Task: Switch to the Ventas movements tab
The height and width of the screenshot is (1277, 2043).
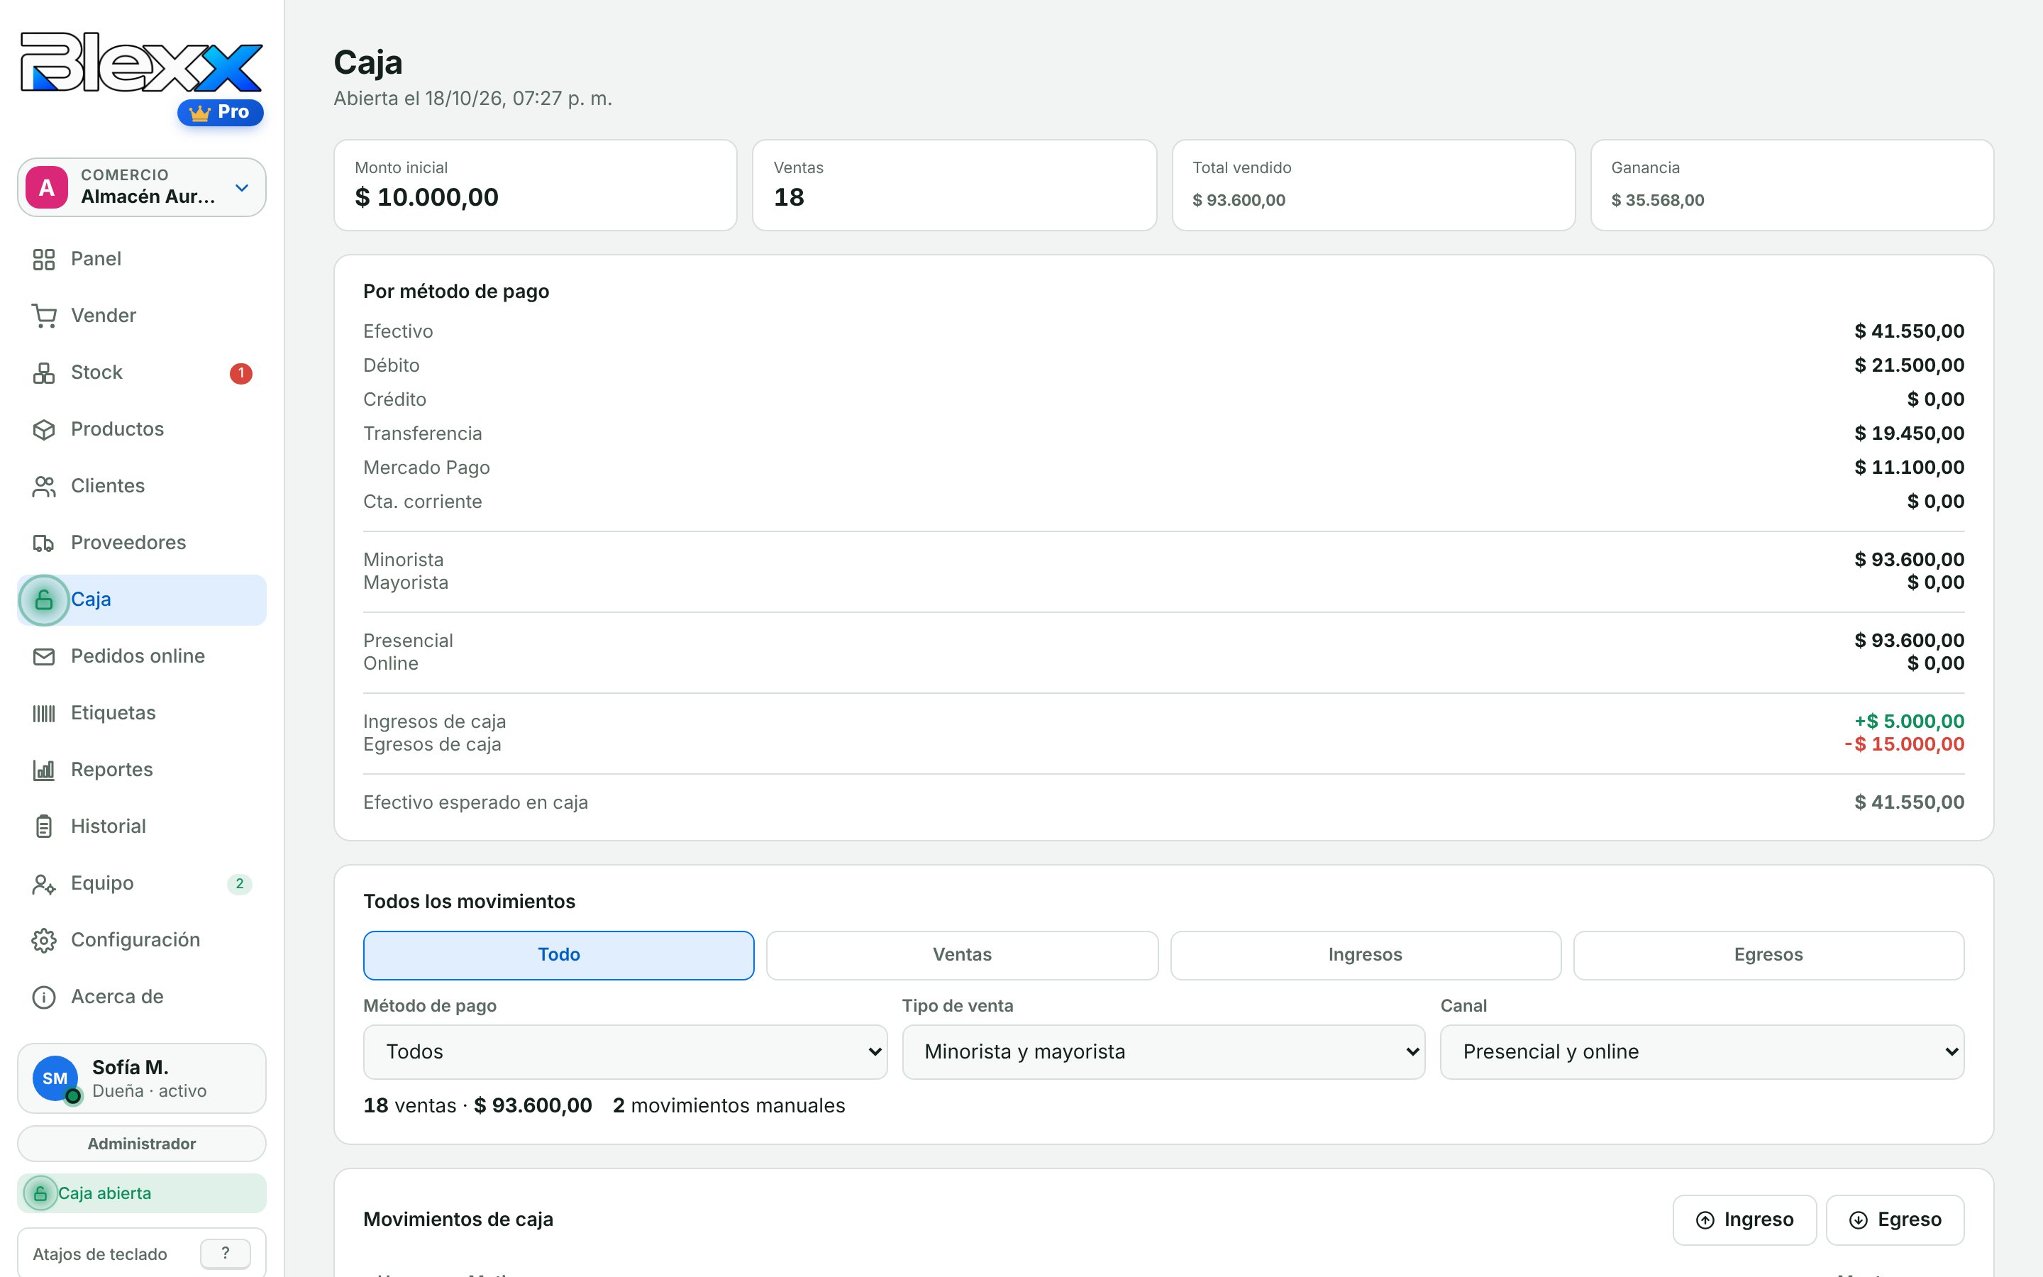Action: [x=963, y=955]
